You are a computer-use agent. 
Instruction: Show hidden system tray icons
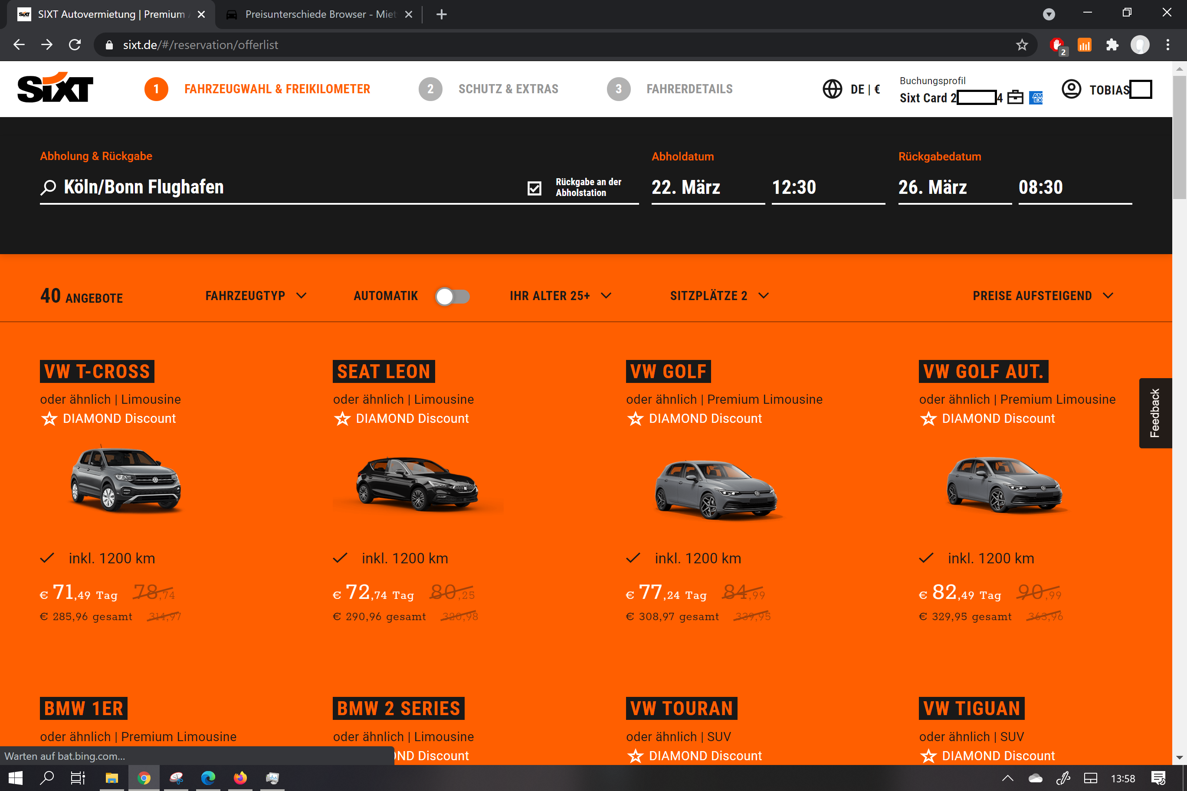click(1007, 778)
